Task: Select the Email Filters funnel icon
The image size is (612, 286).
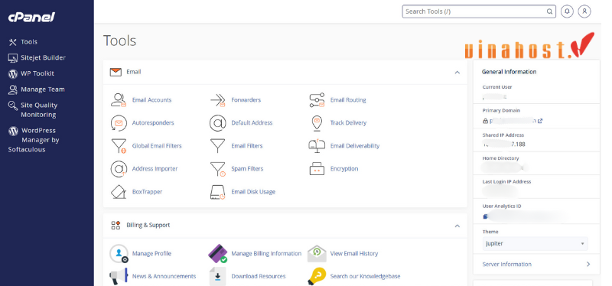Action: tap(218, 146)
